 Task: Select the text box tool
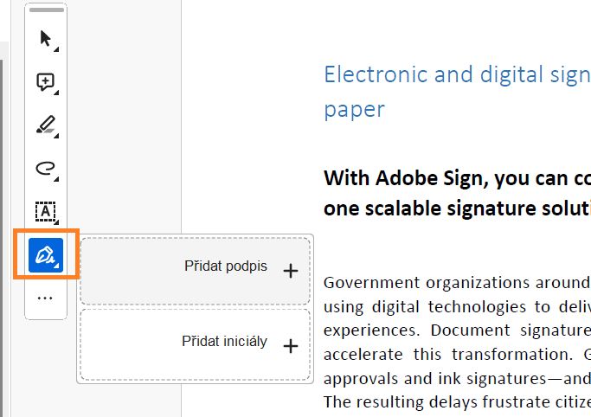point(45,210)
